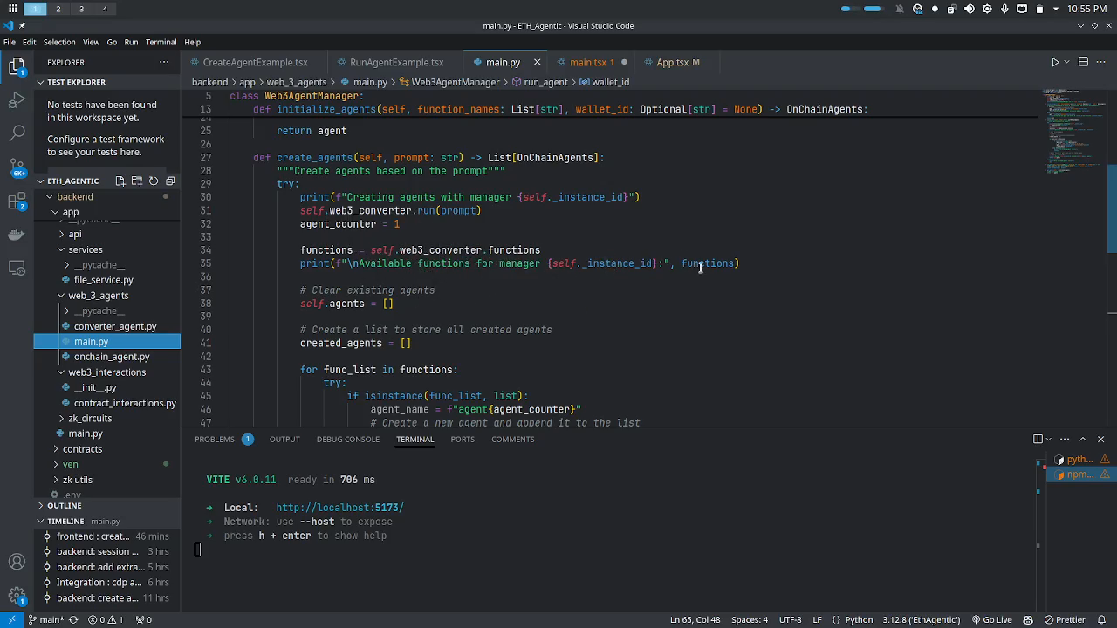Open Explorer views and more actions menu
The width and height of the screenshot is (1117, 628).
click(164, 62)
